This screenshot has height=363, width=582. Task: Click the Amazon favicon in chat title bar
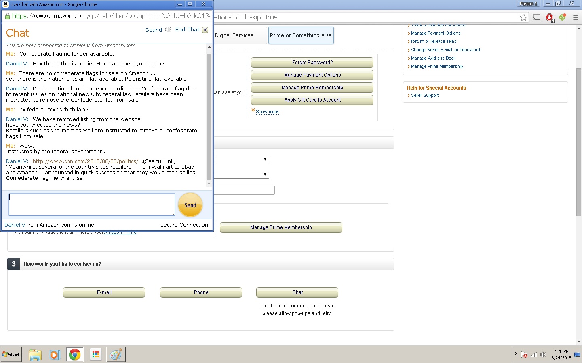click(5, 4)
